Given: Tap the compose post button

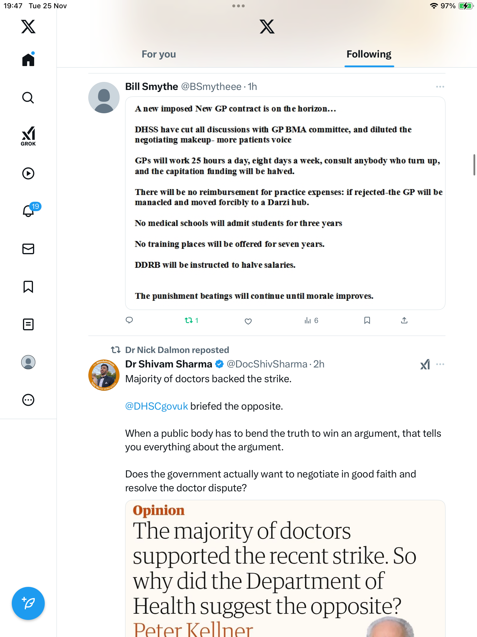Looking at the screenshot, I should [28, 603].
